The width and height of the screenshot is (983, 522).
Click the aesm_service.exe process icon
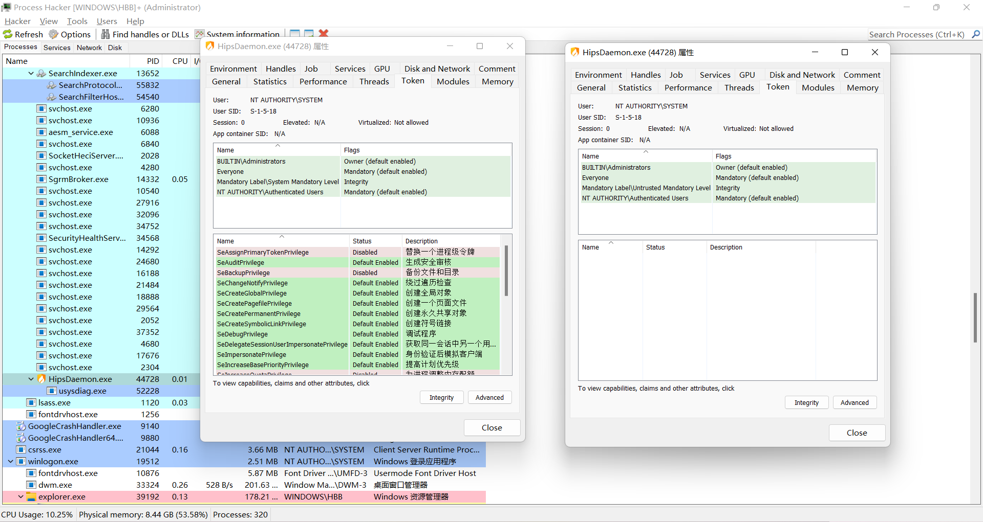(x=41, y=132)
